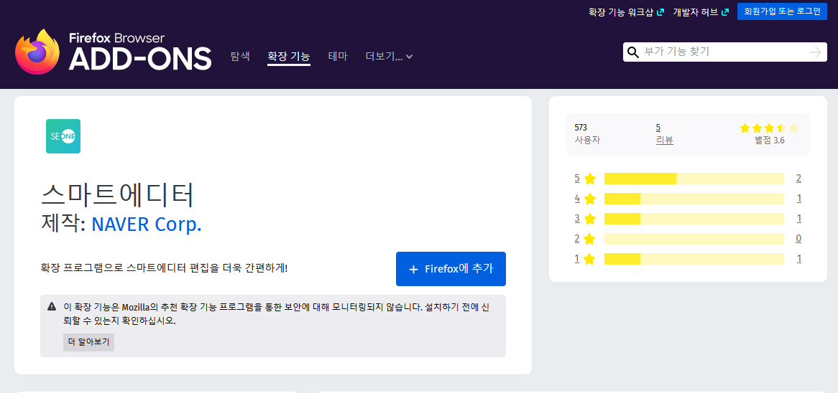This screenshot has height=393, width=838.
Task: Click the extension summary text 확장 프로그램으로
Action: pos(164,267)
